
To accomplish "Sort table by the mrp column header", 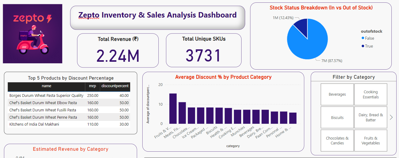I will pyautogui.click(x=93, y=86).
